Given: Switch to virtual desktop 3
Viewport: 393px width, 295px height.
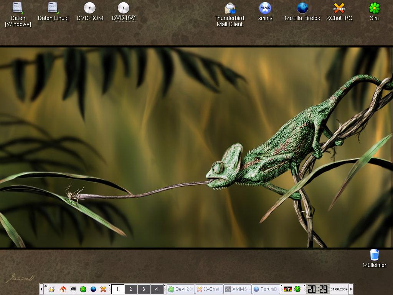Looking at the screenshot, I should pyautogui.click(x=144, y=289).
